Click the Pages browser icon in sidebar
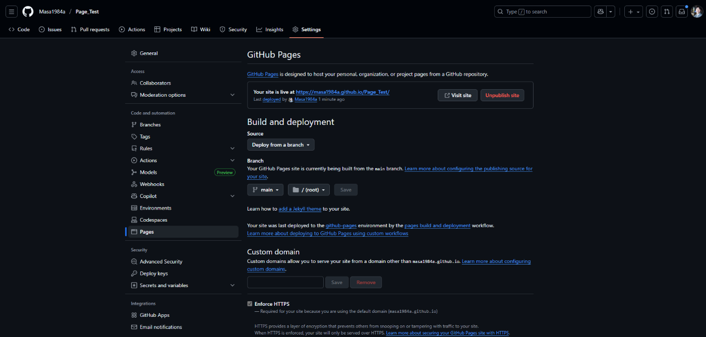 click(x=134, y=232)
